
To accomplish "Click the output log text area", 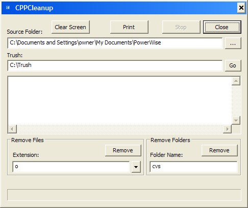I will click(x=120, y=101).
